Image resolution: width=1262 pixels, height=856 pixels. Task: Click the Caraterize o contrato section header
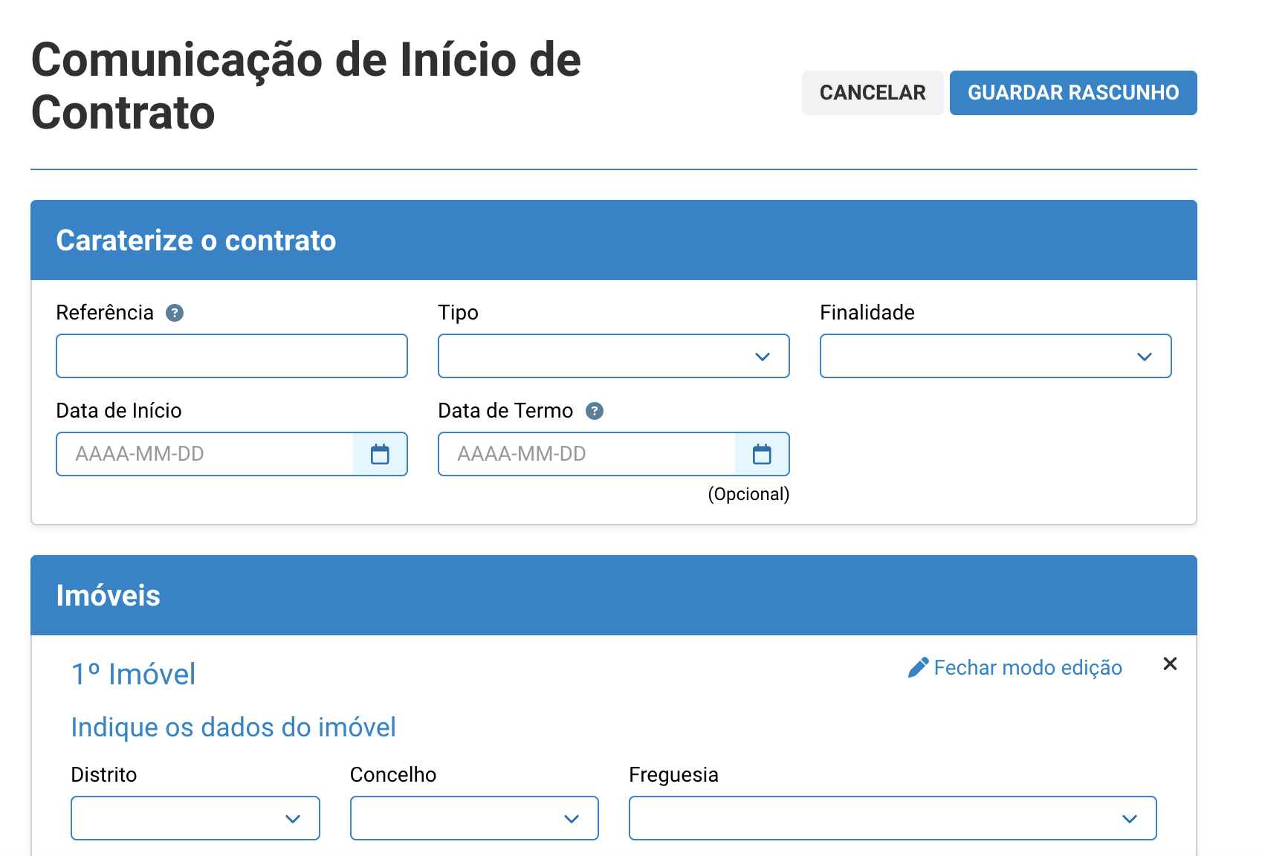tap(196, 240)
